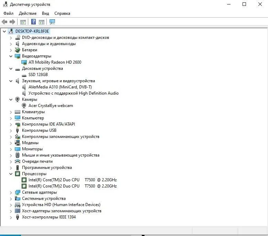Open the Вид menu
The height and width of the screenshot is (236, 268).
(45, 13)
